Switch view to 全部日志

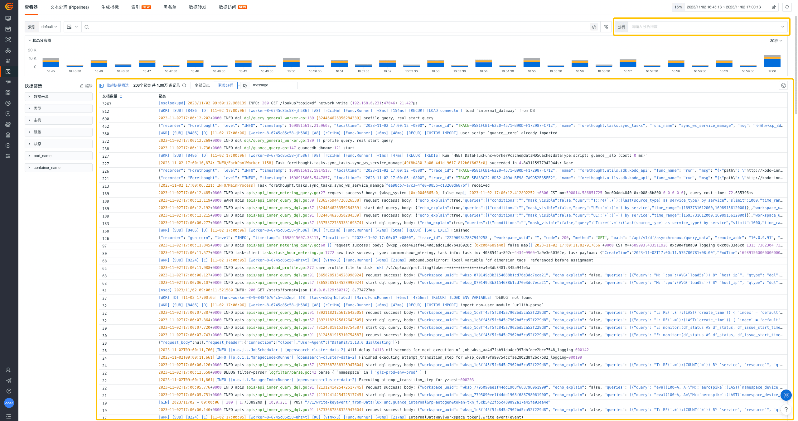tap(202, 85)
